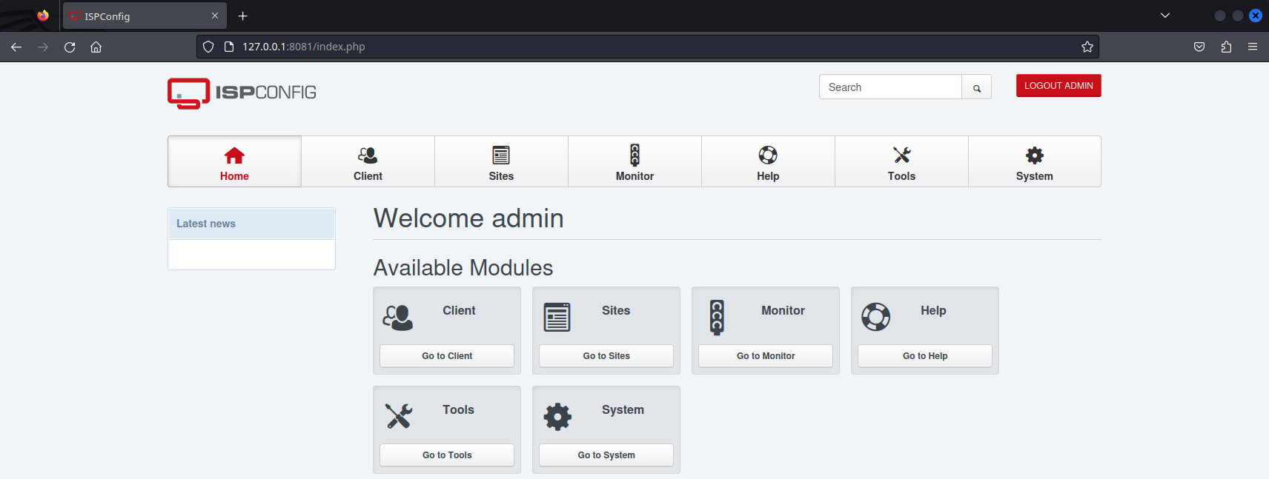Click the Available Modules heading
This screenshot has width=1269, height=479.
463,268
